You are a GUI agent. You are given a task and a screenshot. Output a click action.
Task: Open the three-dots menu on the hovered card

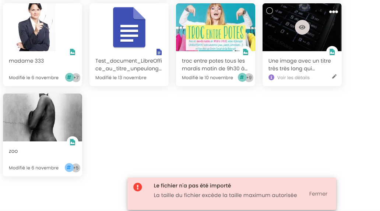(x=333, y=12)
